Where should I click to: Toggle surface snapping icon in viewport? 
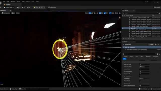(x=97, y=13)
